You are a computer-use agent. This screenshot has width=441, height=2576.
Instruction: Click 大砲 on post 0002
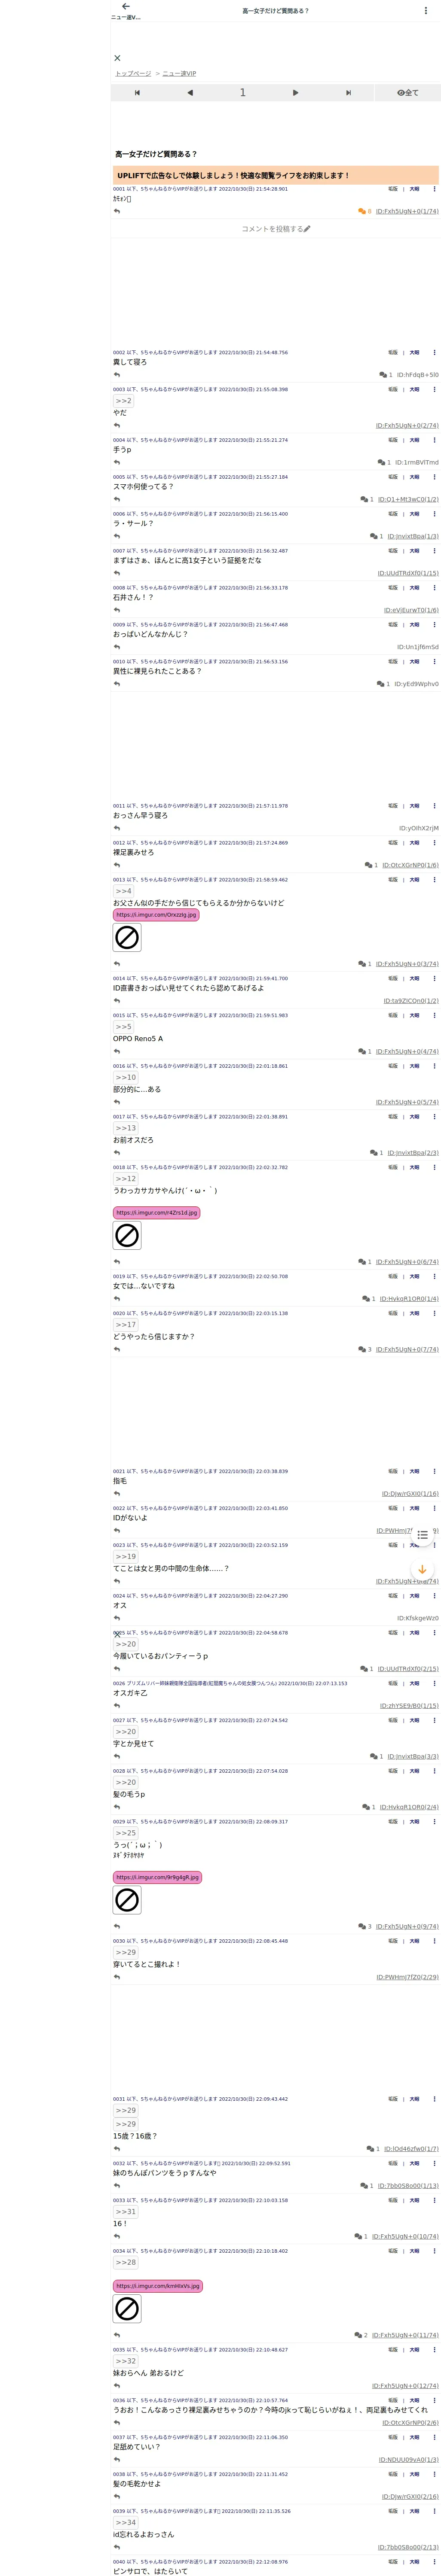click(x=414, y=353)
